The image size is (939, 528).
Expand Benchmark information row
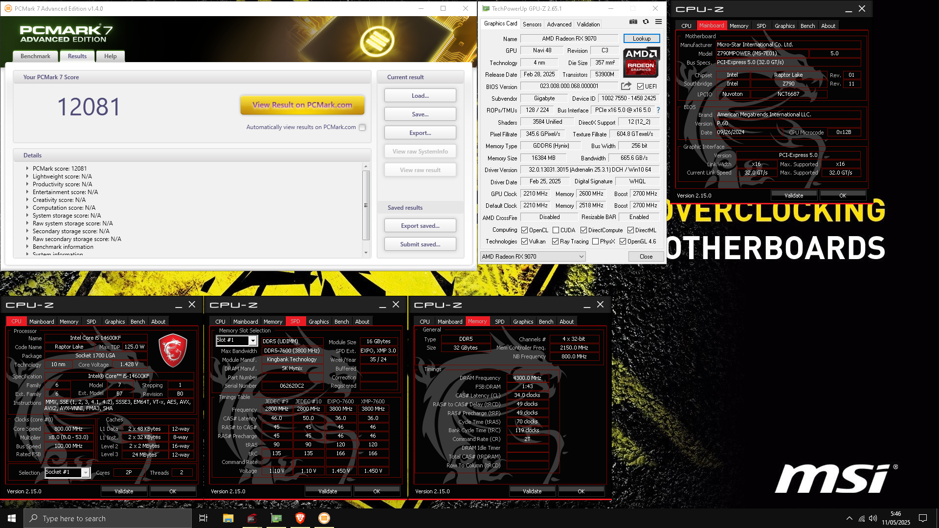click(x=27, y=246)
